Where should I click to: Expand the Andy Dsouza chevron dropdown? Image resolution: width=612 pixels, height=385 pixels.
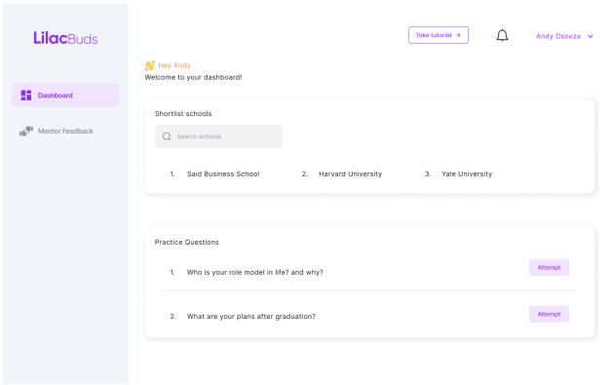[591, 36]
